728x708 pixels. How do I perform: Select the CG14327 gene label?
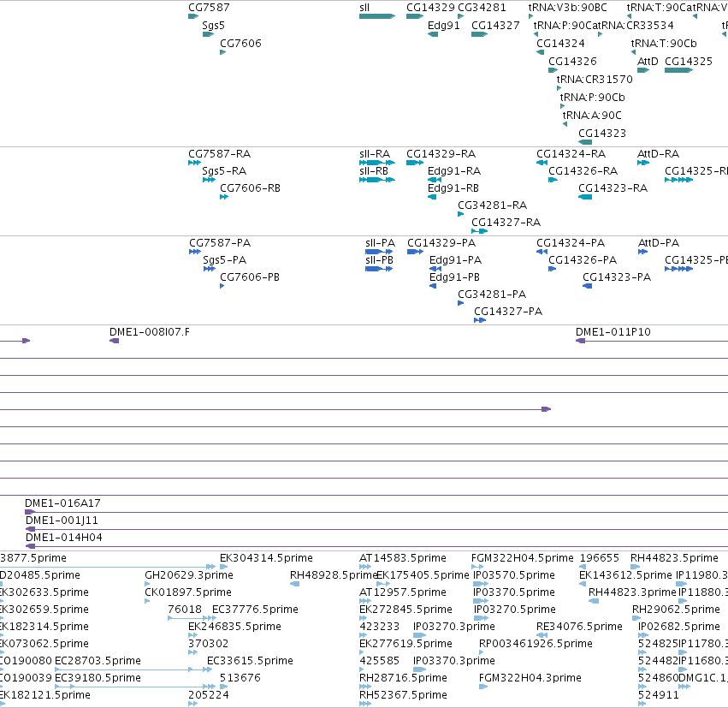tap(495, 26)
